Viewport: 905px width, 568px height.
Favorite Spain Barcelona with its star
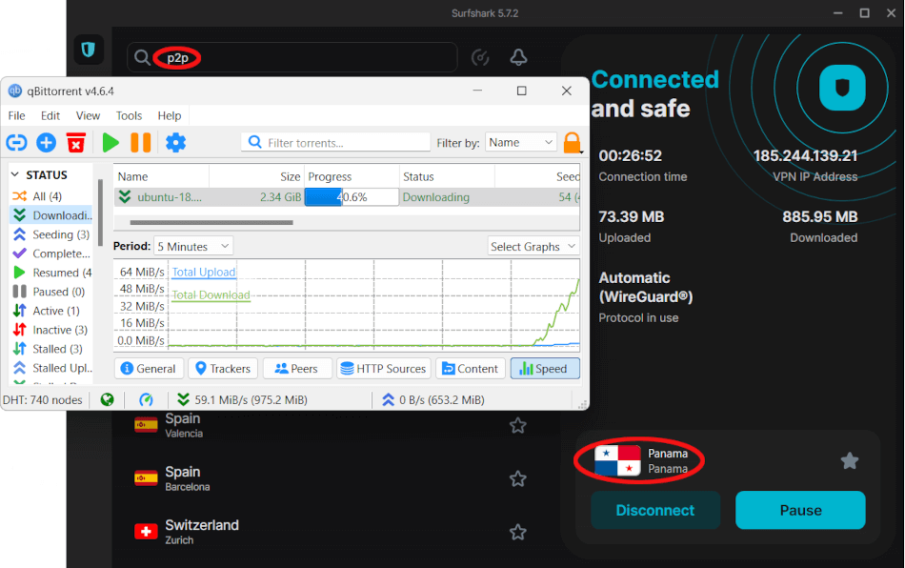tap(517, 478)
